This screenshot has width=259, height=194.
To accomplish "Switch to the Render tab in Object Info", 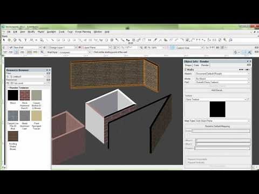I will (x=205, y=65).
